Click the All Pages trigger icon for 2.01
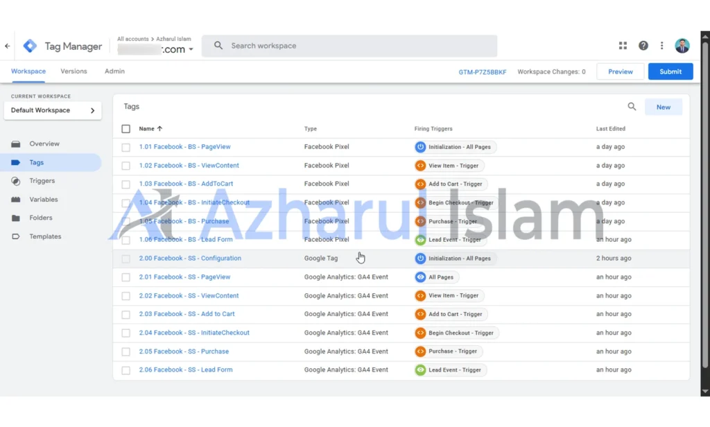 pyautogui.click(x=420, y=277)
